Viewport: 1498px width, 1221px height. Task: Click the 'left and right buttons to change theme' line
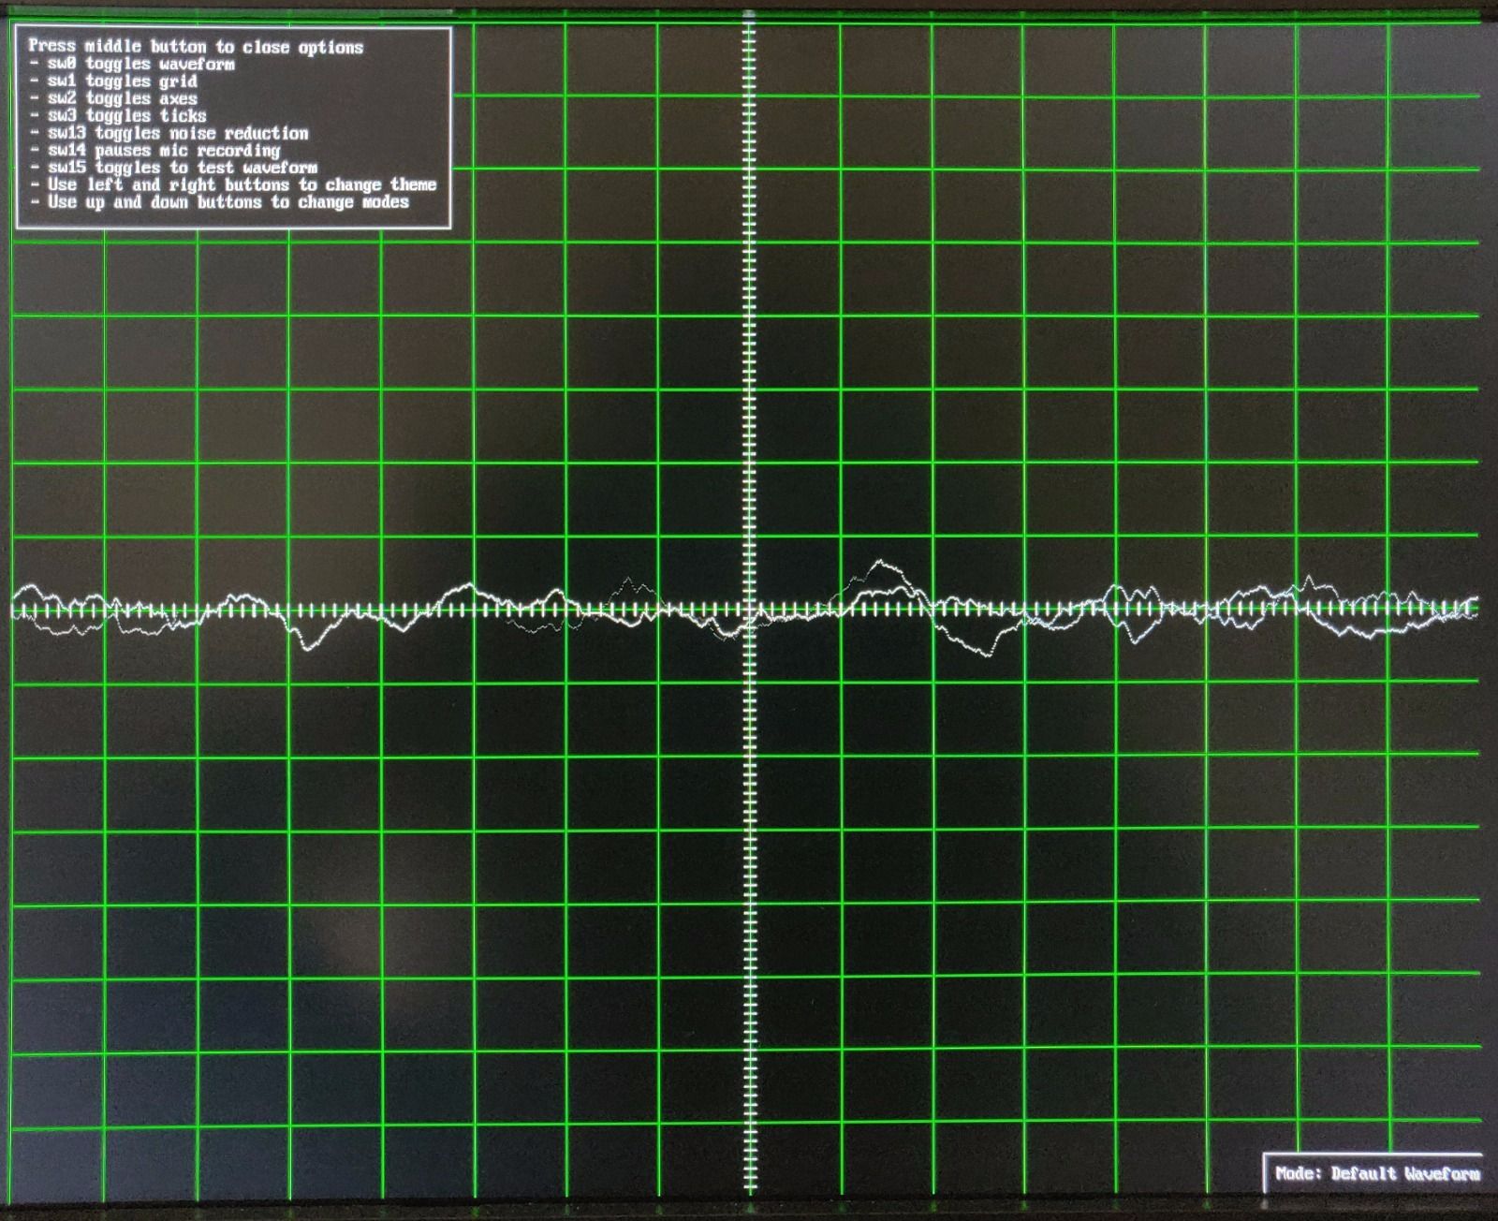233,184
